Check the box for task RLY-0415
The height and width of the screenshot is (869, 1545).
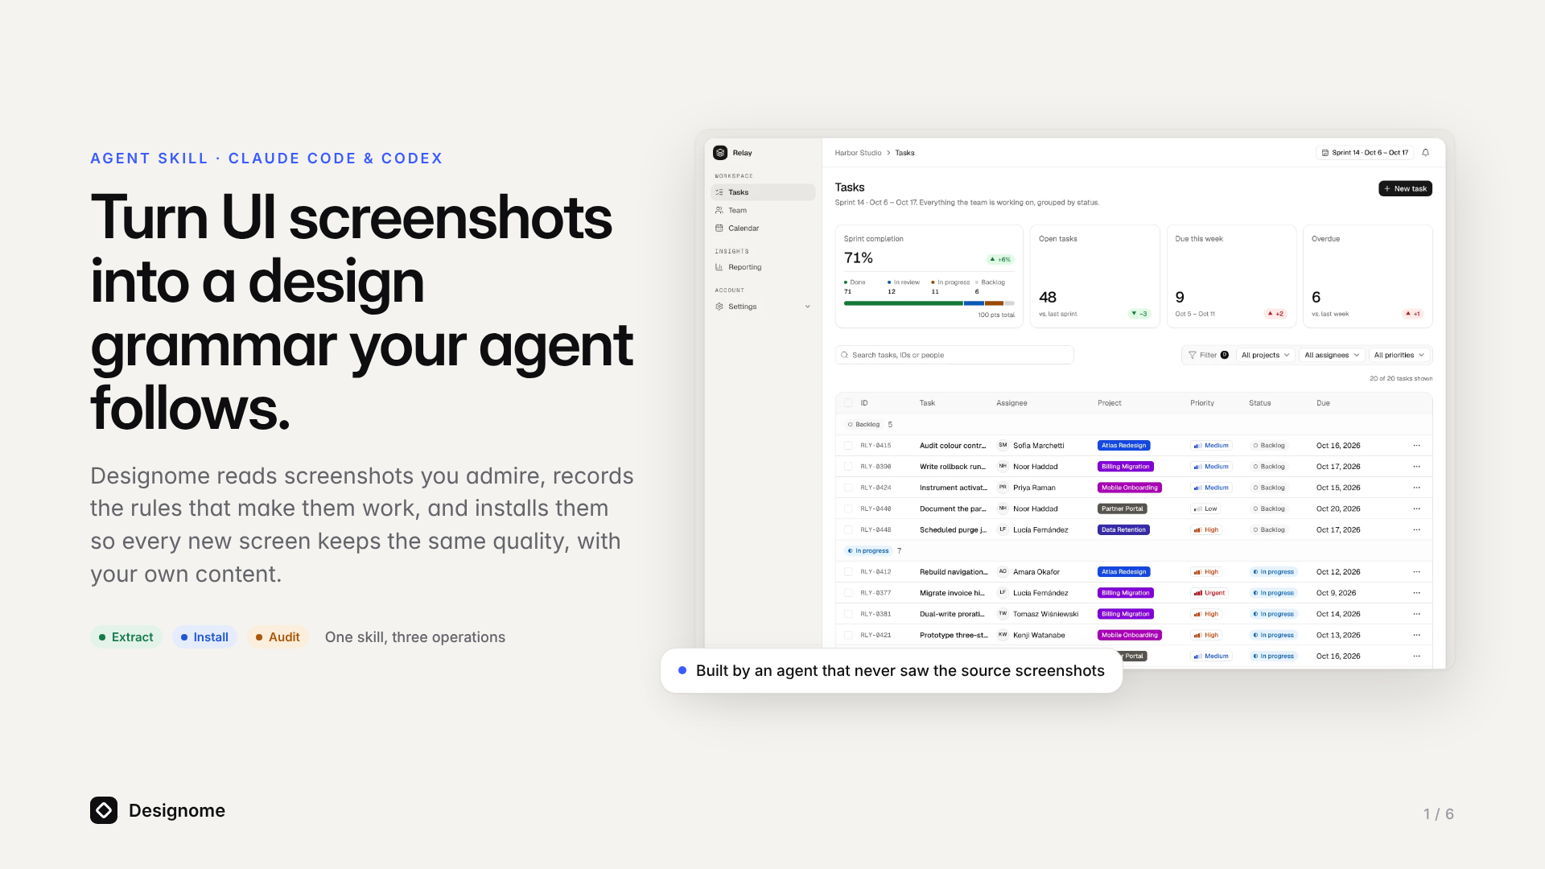coord(848,446)
